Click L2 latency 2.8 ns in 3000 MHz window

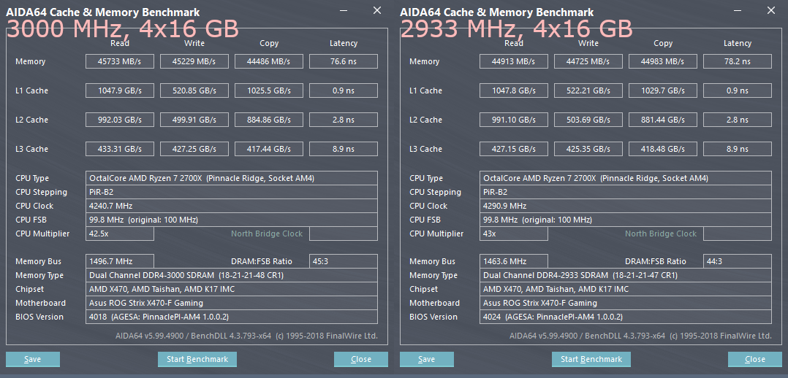(x=344, y=120)
